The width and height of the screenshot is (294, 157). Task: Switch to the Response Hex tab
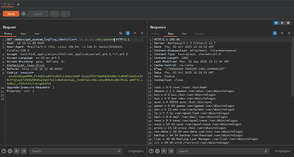point(184,34)
